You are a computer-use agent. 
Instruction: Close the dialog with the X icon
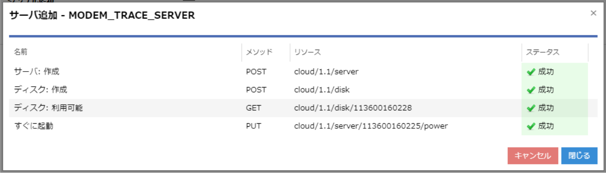point(593,13)
